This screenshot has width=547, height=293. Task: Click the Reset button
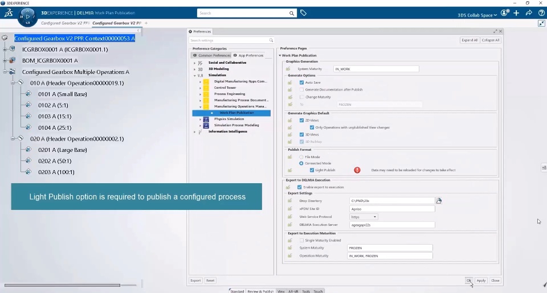pyautogui.click(x=210, y=280)
